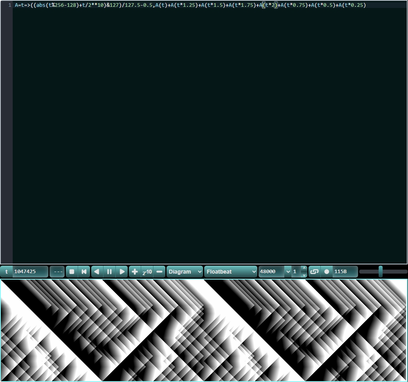Increase the sample rate divisor using up arrow
The image size is (408, 382).
(x=304, y=268)
